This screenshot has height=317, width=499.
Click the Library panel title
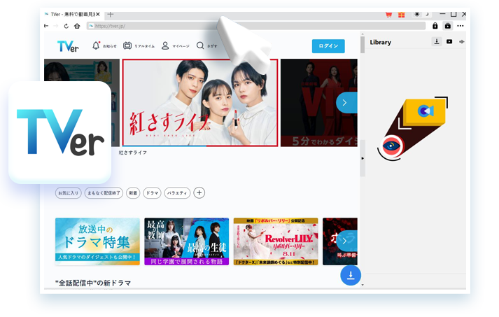click(x=380, y=42)
